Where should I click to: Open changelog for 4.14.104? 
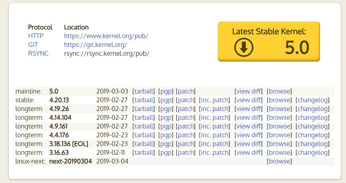coord(312,118)
